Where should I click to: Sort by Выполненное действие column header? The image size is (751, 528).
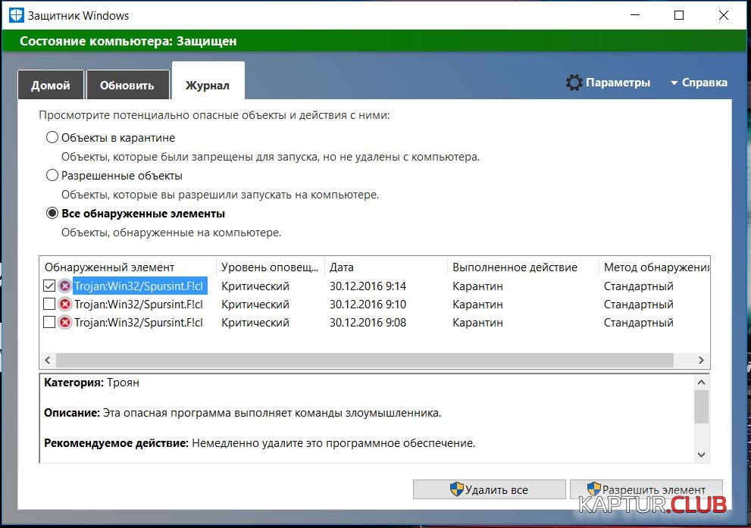coord(523,267)
